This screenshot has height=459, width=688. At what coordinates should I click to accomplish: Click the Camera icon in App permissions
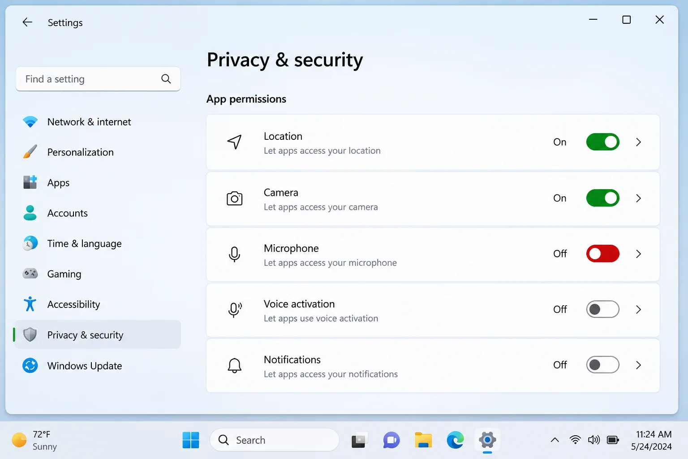(x=235, y=198)
